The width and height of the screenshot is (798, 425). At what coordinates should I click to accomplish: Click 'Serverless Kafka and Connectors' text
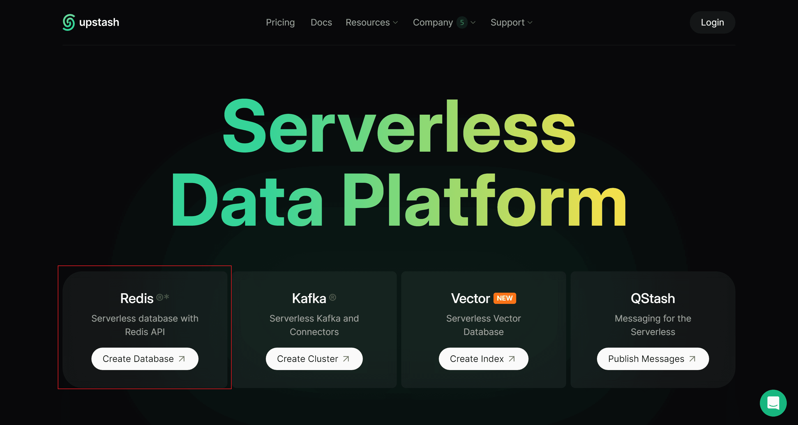pos(314,325)
